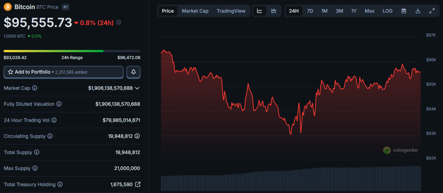Expand the Market Cap value chevron
The image size is (443, 193).
click(137, 88)
